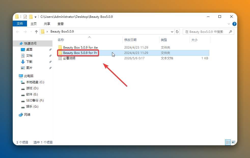
Task: Open SEO备份 (F:) drive
Action: (x=35, y=100)
